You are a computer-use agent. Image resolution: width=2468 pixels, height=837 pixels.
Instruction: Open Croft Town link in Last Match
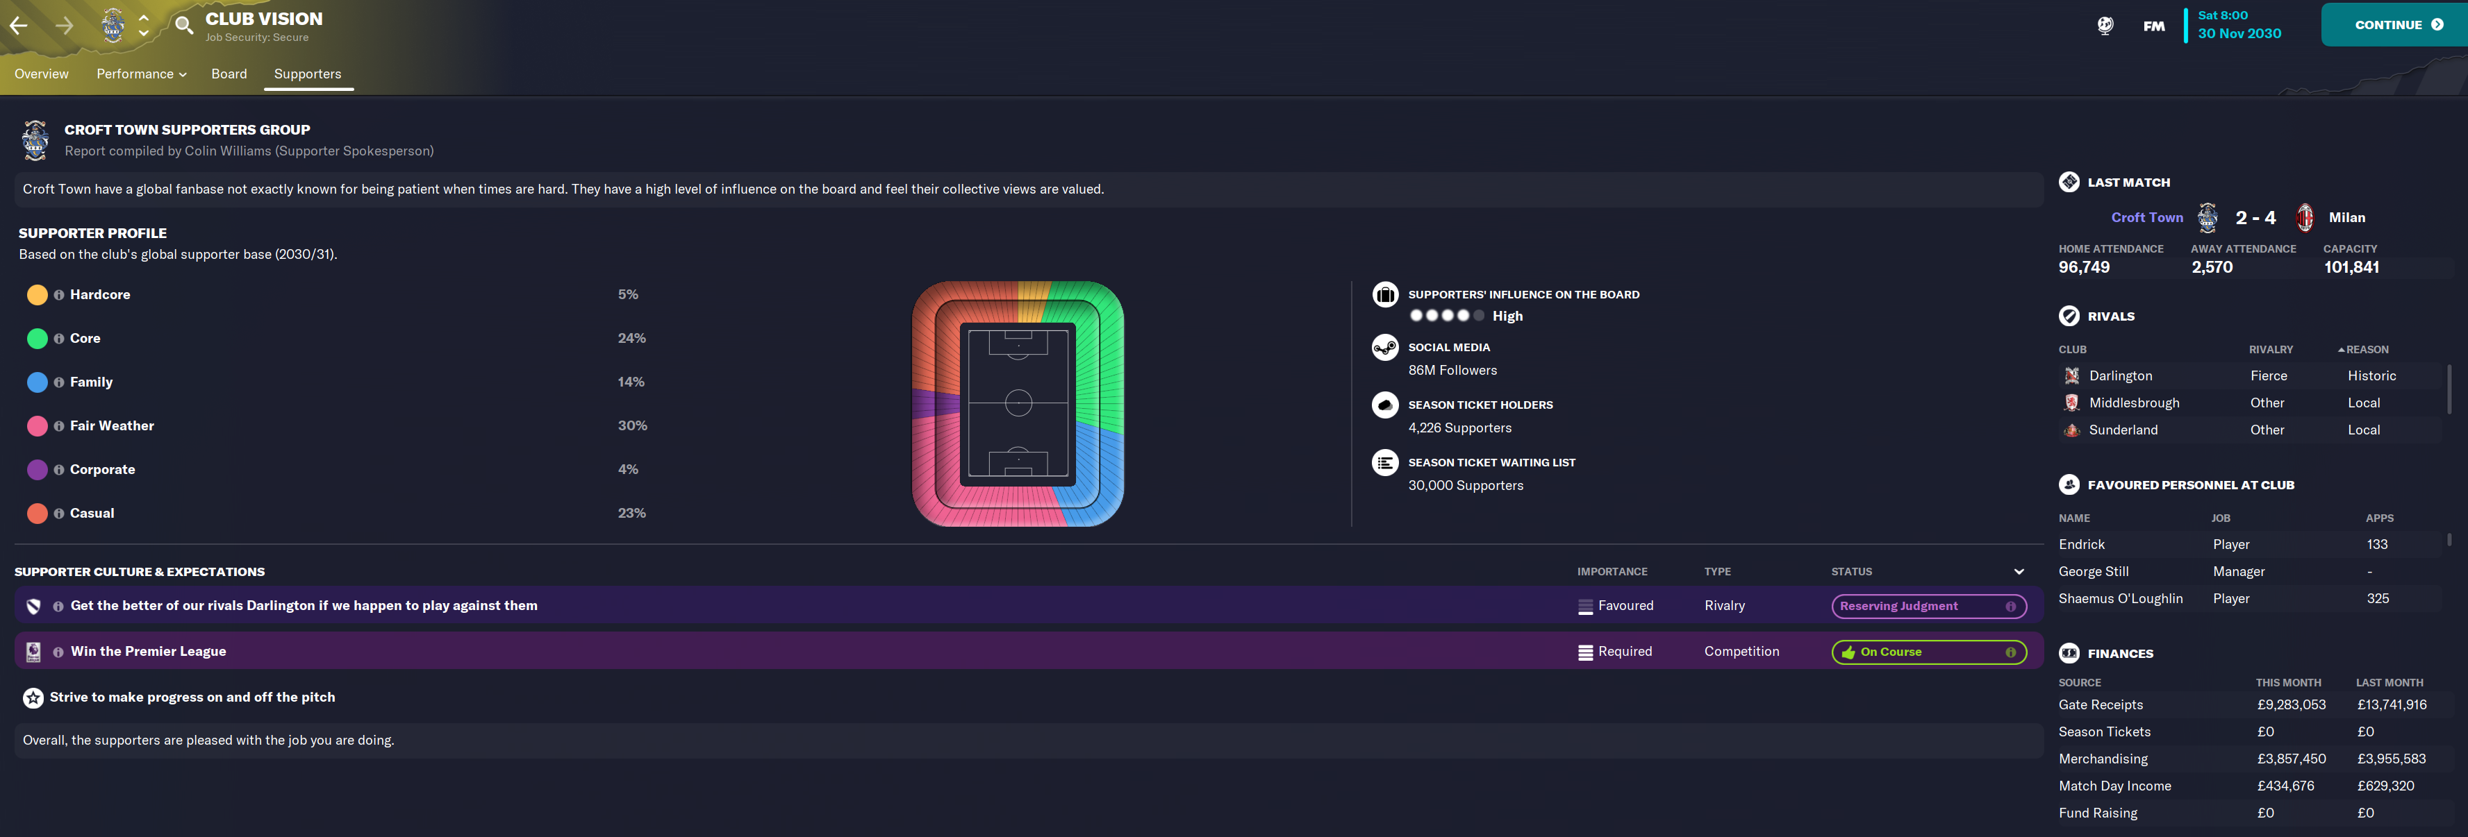point(2146,217)
